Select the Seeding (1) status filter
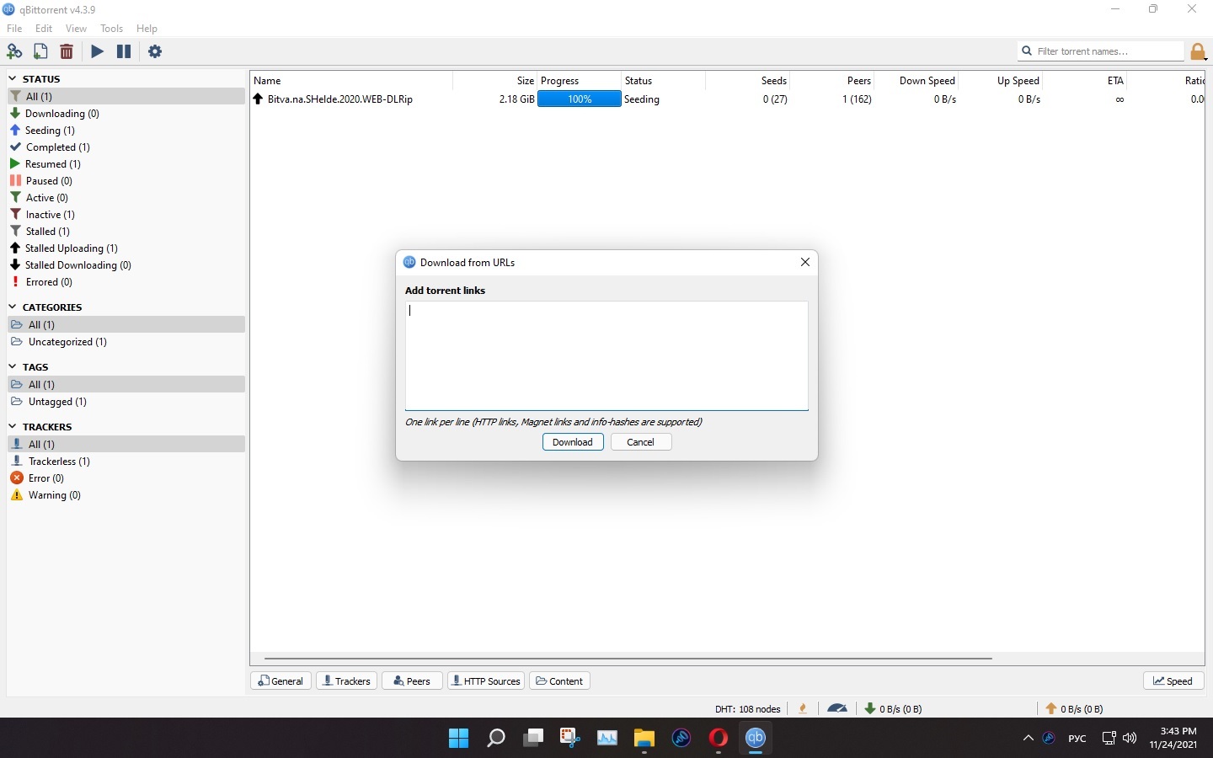The image size is (1213, 758). pos(126,131)
